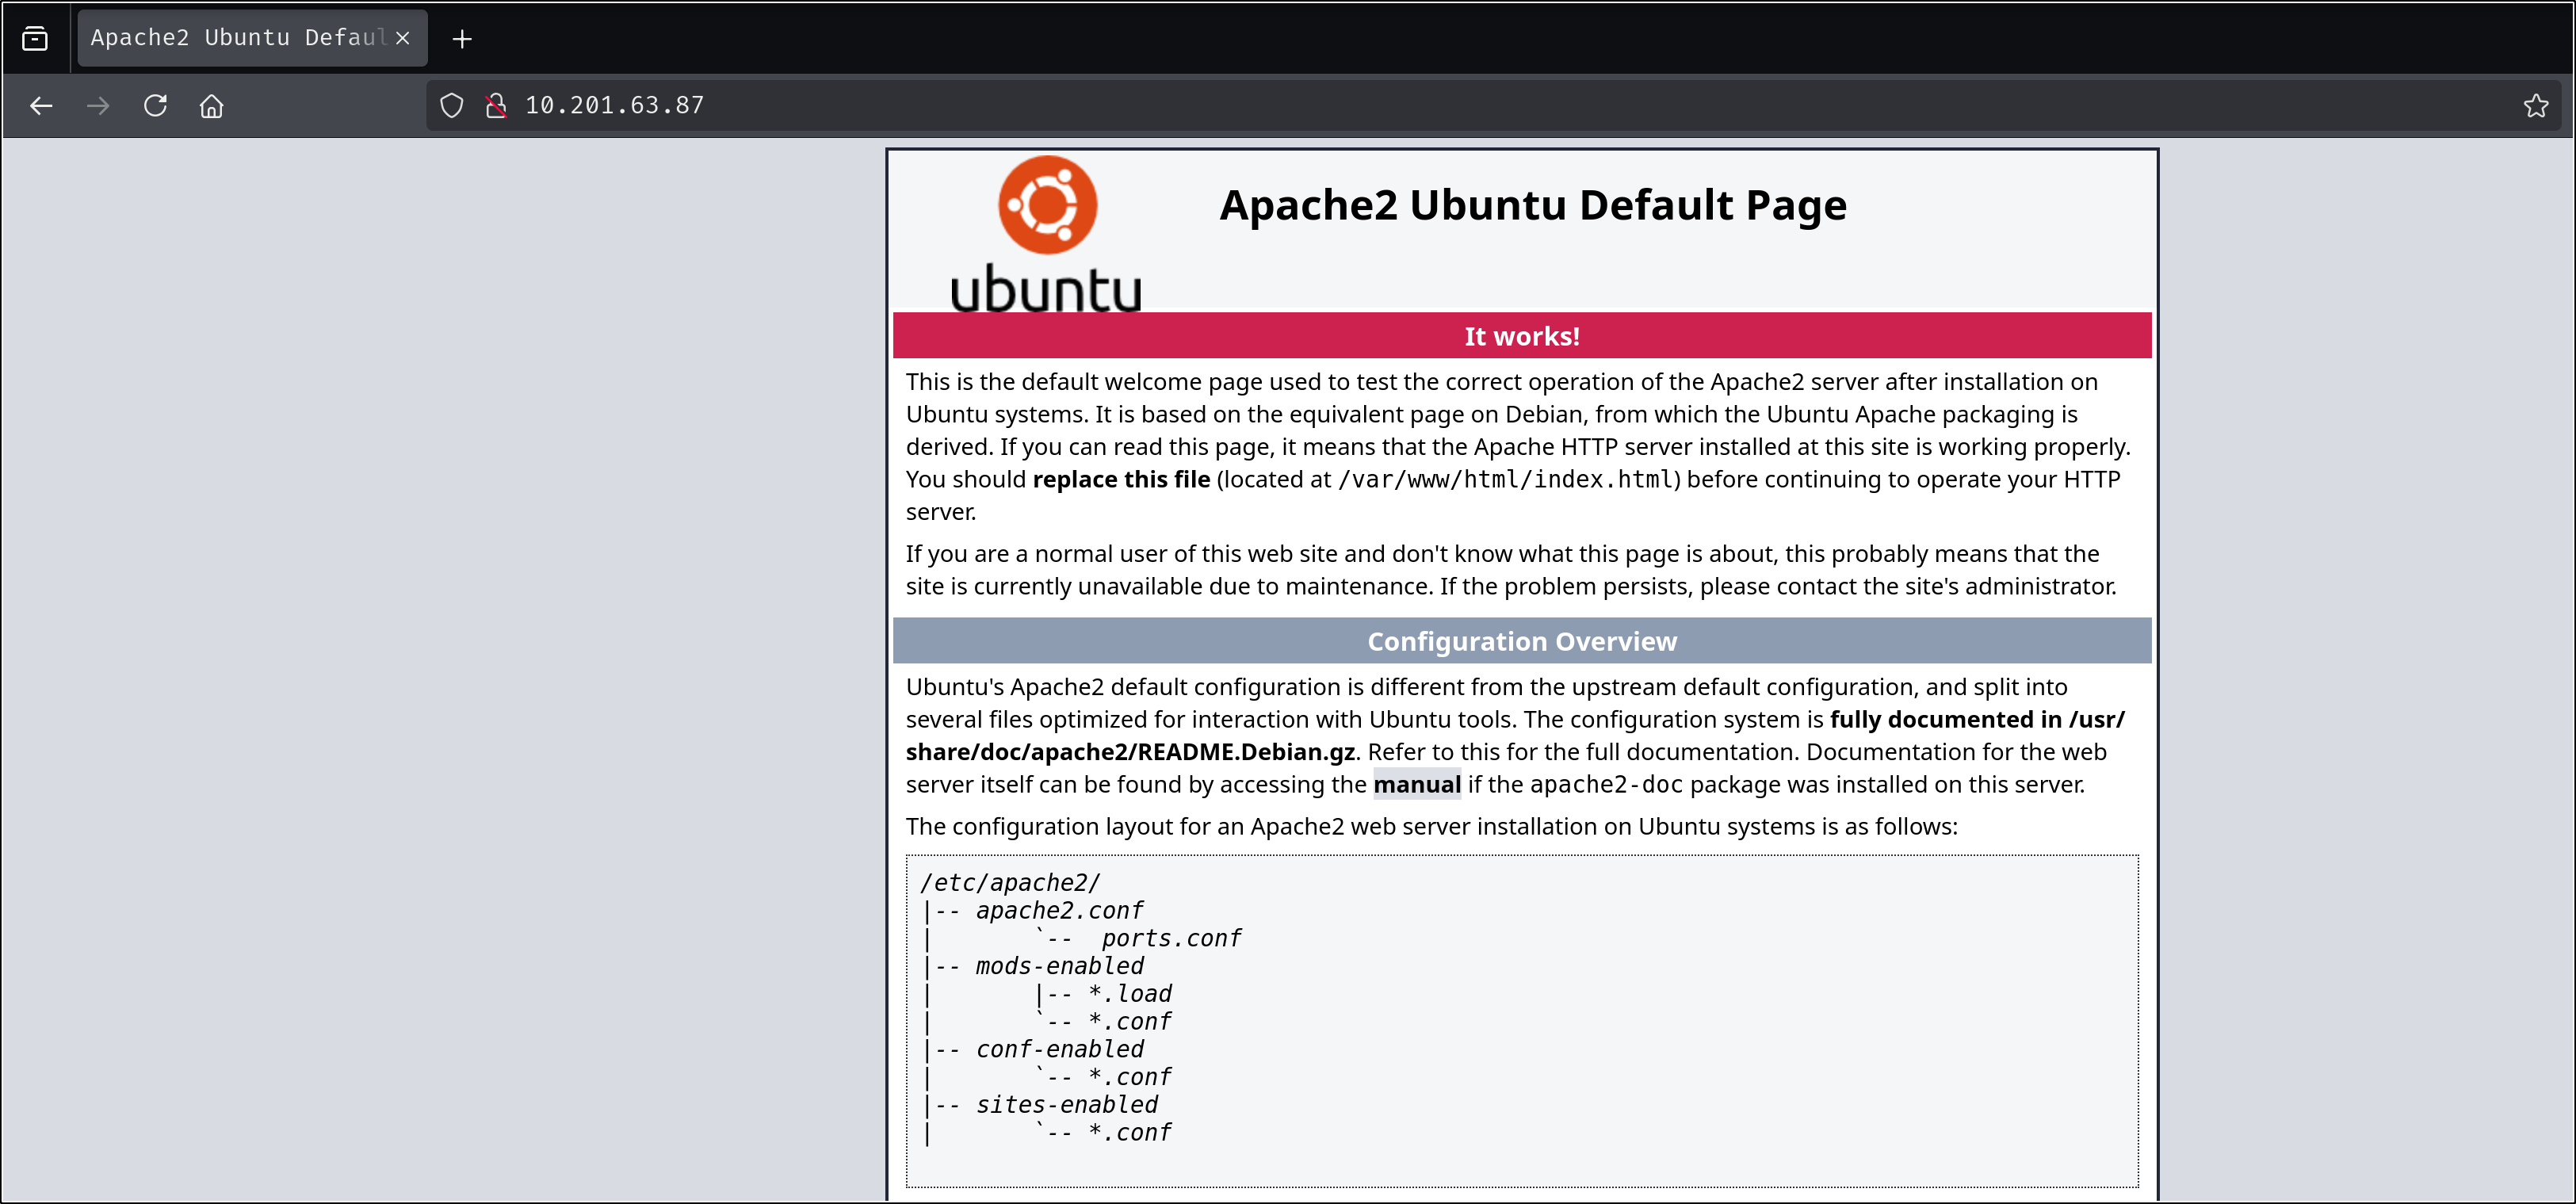Open the tracking protection shield icon

click(x=452, y=106)
